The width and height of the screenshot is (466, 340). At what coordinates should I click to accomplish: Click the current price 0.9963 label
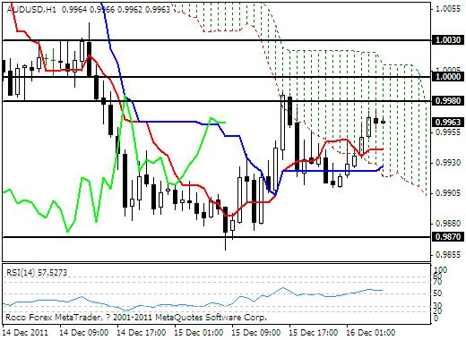point(448,123)
